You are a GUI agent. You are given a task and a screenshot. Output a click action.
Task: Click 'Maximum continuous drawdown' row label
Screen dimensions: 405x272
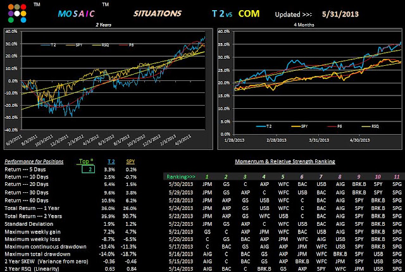coord(45,247)
